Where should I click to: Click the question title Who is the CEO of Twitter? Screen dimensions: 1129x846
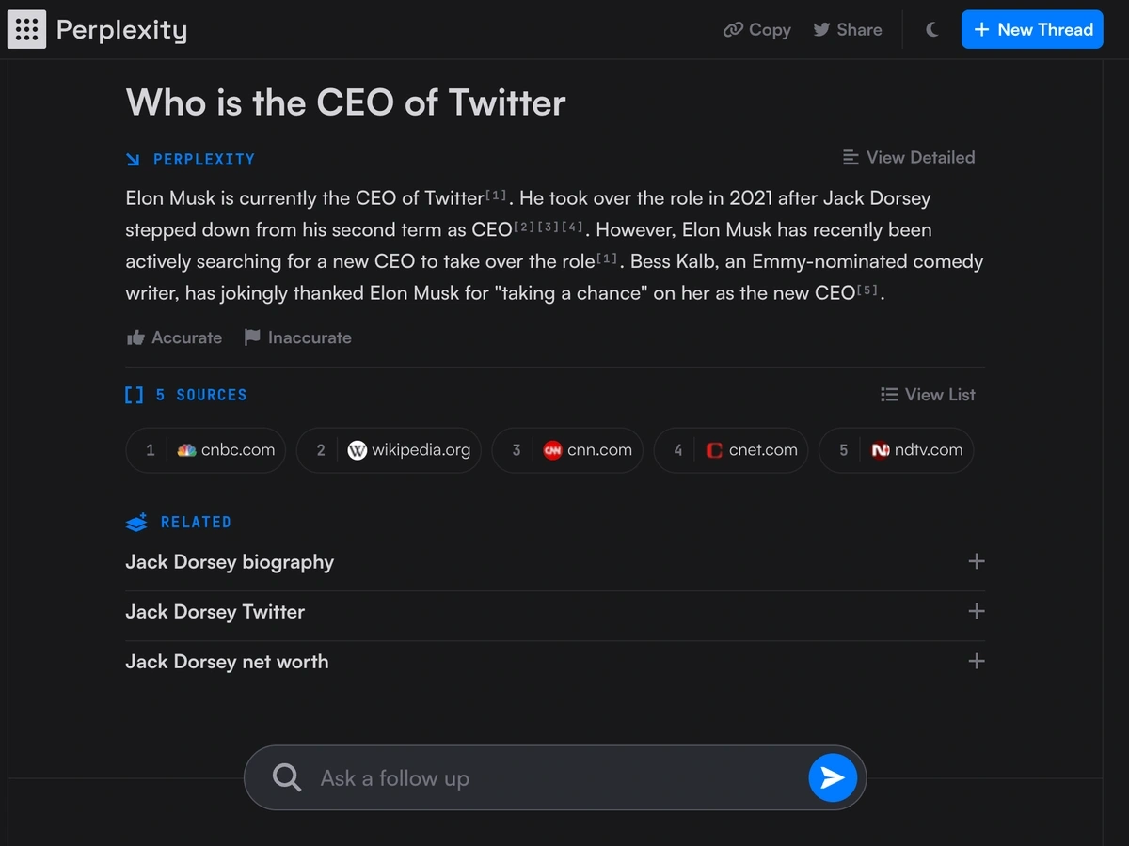345,102
